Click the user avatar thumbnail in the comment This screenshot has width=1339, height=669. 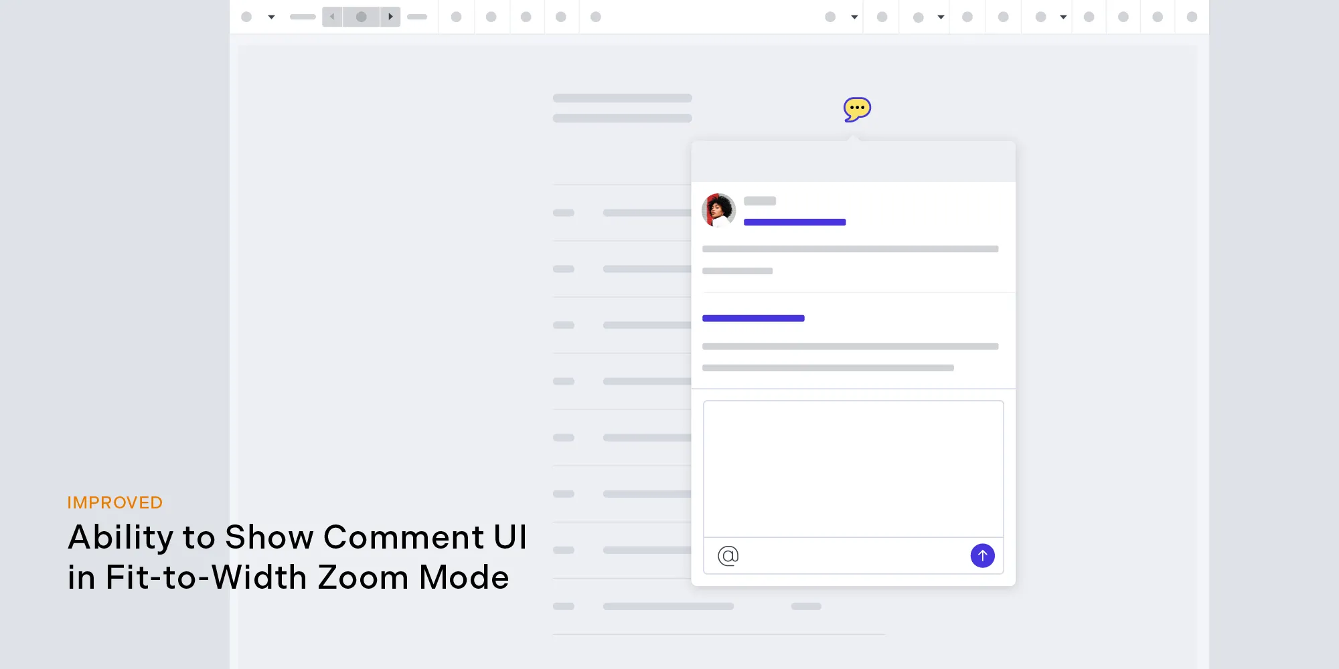718,209
